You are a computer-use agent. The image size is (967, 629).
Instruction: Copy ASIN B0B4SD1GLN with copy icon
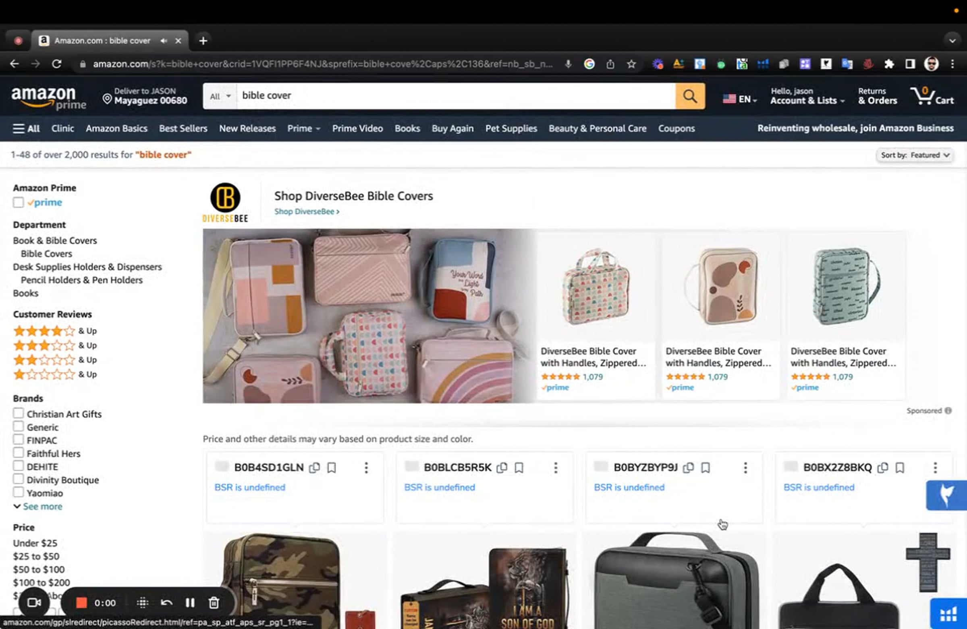click(x=314, y=468)
